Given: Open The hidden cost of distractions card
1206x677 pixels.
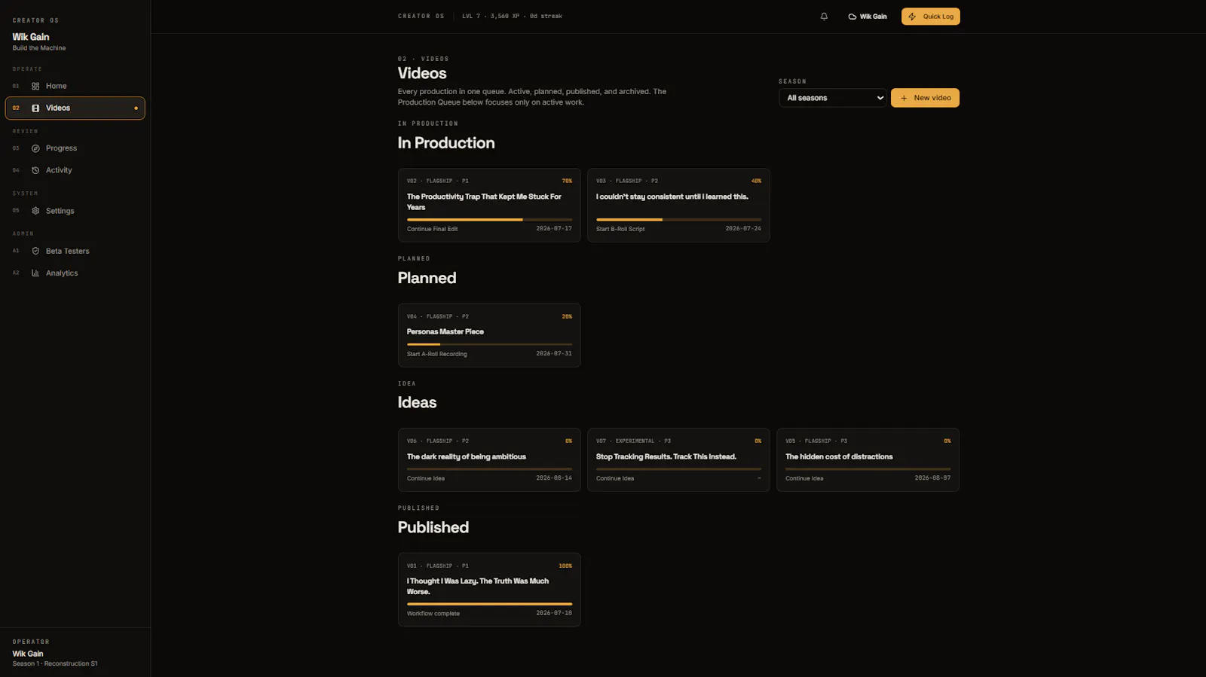Looking at the screenshot, I should click(x=868, y=460).
